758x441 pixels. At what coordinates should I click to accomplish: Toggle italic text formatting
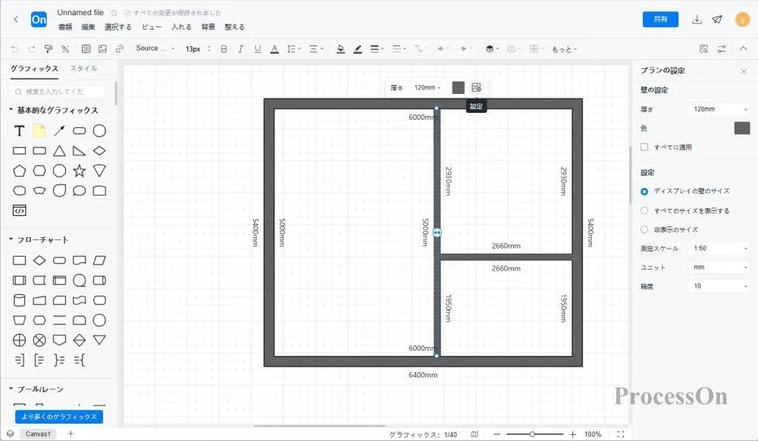(x=240, y=48)
